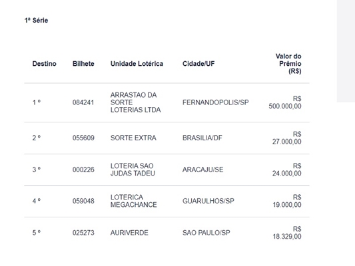Click the Cidade/UF column header
This screenshot has width=355, height=266.
(x=198, y=64)
